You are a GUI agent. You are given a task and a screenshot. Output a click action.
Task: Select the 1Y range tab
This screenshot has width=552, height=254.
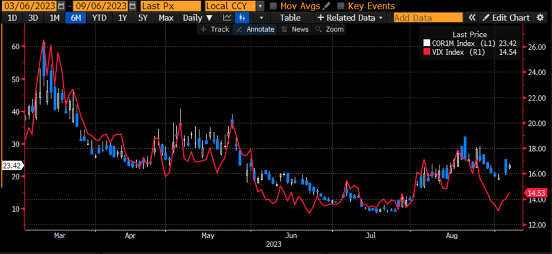tap(122, 18)
